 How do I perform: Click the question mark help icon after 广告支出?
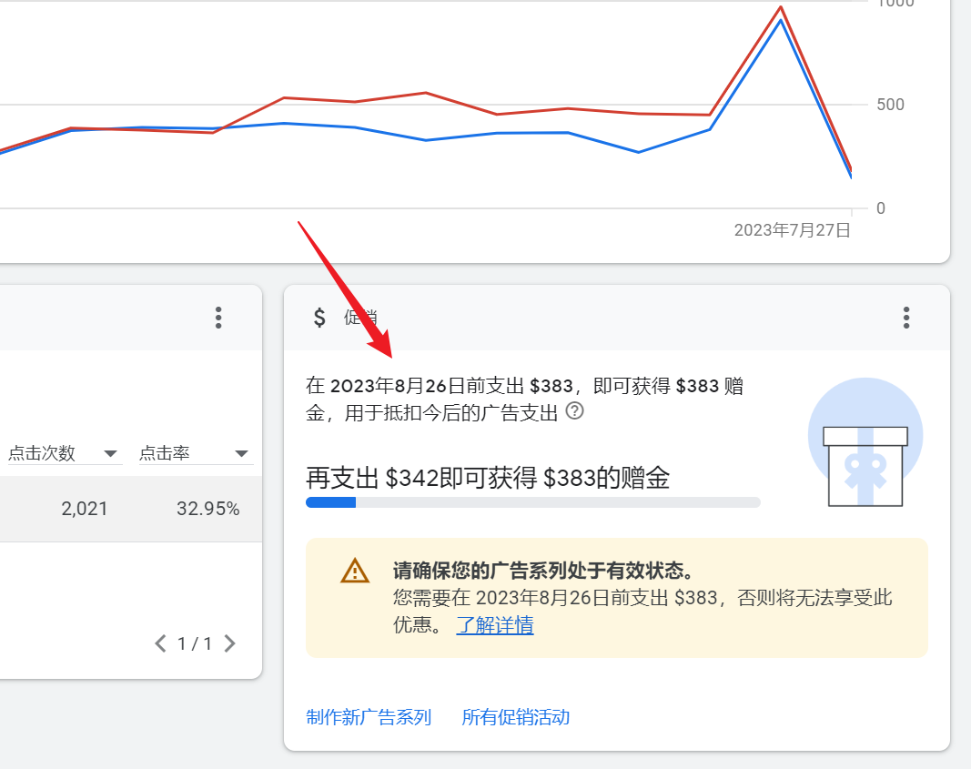[x=574, y=411]
